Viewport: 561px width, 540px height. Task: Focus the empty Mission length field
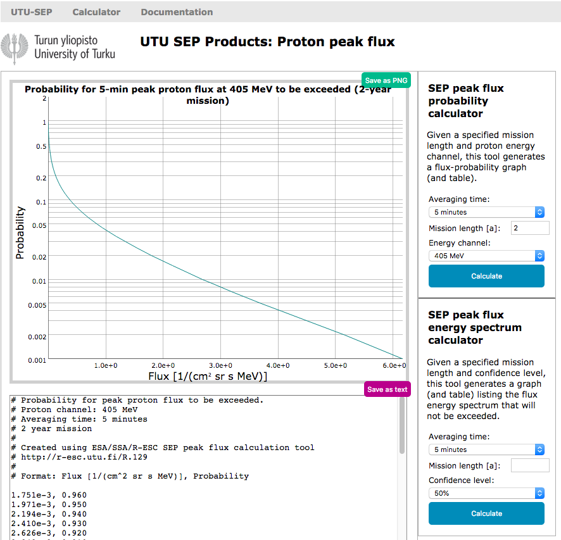coord(529,465)
